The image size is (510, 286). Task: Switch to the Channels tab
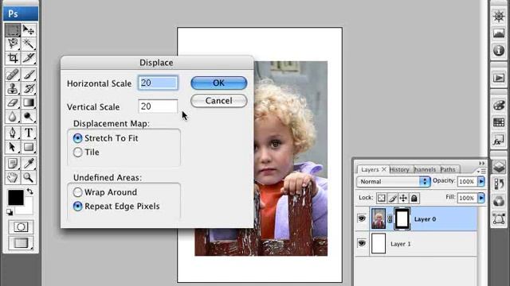coord(425,169)
